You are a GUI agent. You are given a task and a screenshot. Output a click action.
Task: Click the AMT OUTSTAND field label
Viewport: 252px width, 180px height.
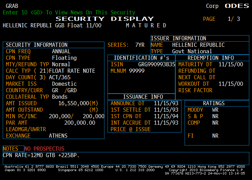24,110
